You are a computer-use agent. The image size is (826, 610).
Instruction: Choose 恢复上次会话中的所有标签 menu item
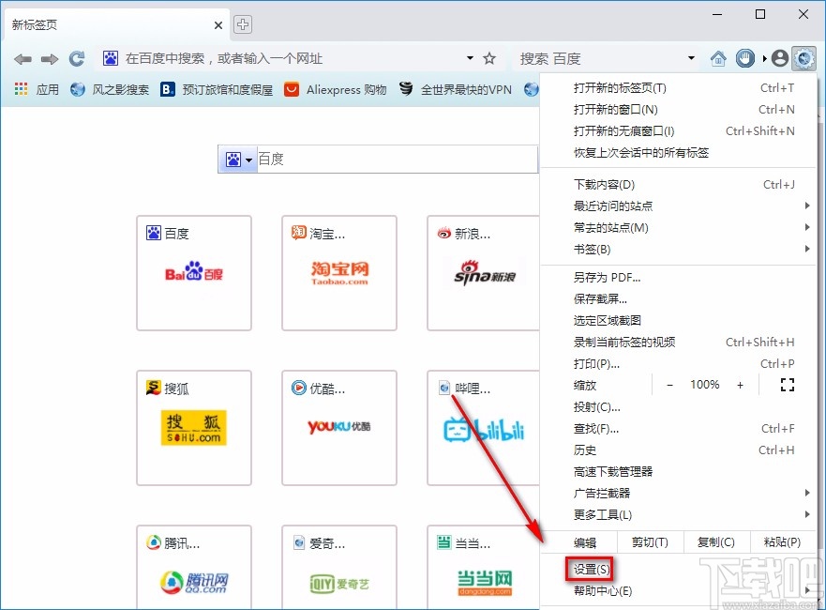(679, 153)
